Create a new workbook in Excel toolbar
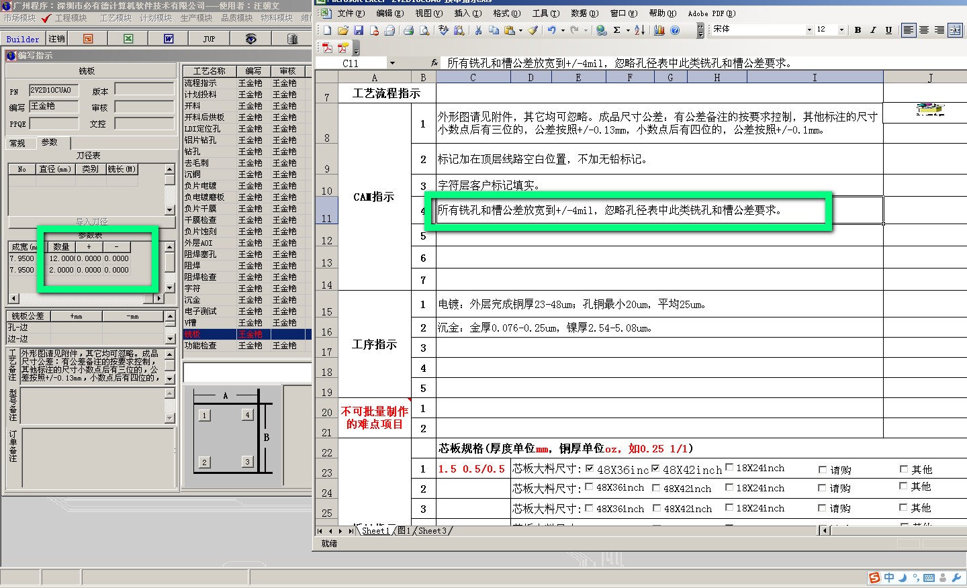 coord(327,30)
